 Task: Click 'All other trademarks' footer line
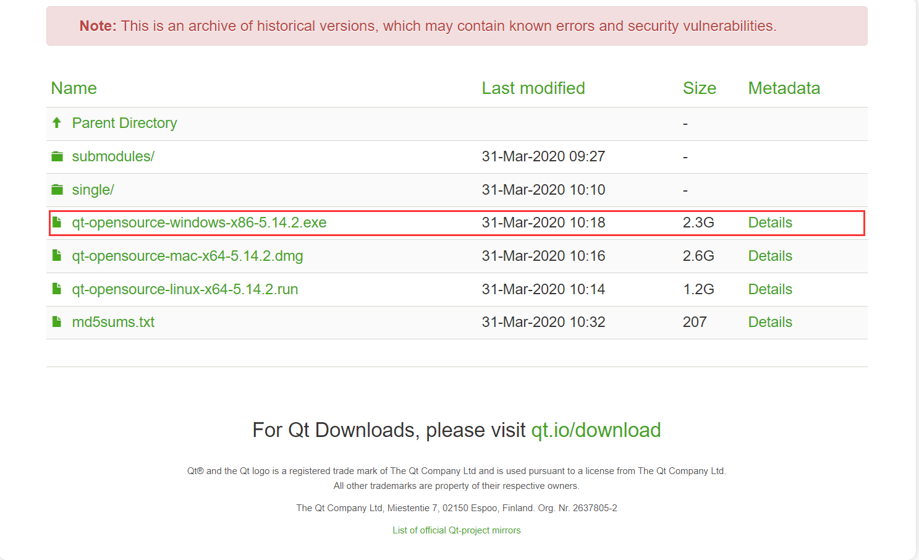pos(457,486)
